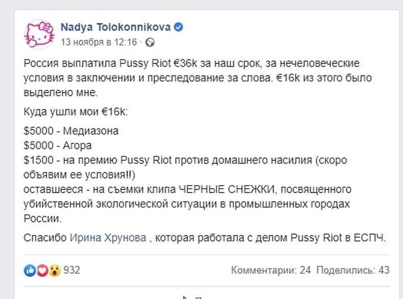Click the line 'Куда ушли мои €16k:'
The width and height of the screenshot is (403, 299).
click(75, 112)
